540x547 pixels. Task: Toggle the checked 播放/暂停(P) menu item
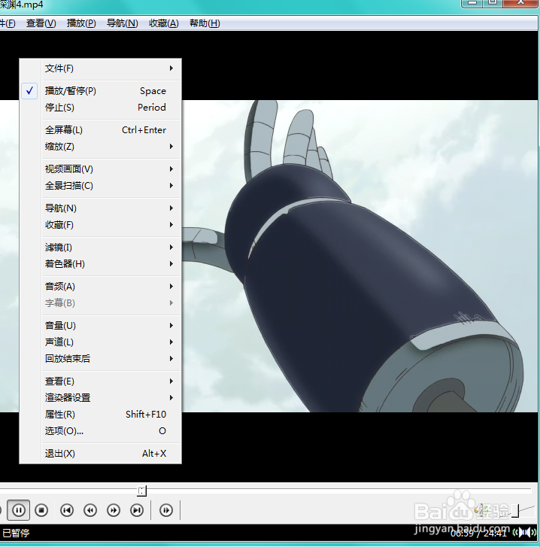coord(100,91)
